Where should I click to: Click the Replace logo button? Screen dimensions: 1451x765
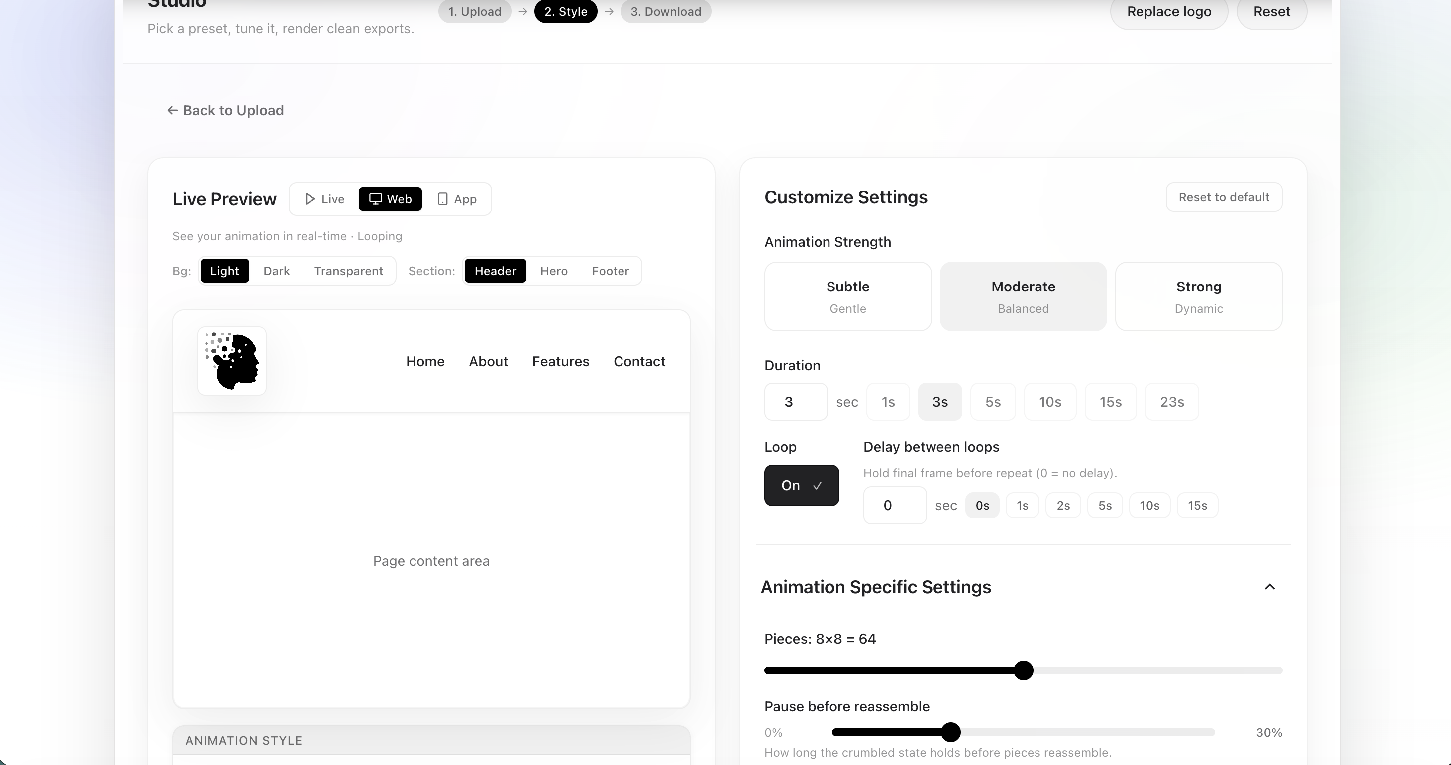click(1168, 12)
